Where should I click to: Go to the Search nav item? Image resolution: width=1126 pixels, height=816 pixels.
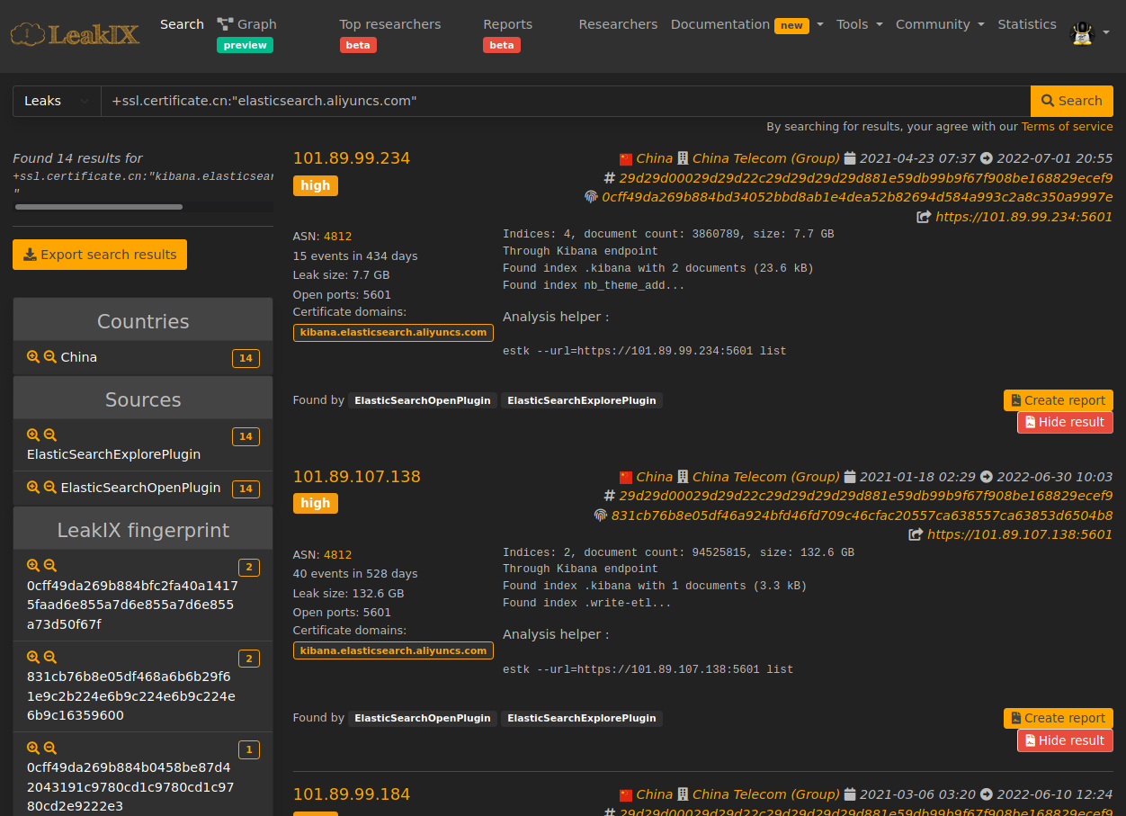[182, 24]
